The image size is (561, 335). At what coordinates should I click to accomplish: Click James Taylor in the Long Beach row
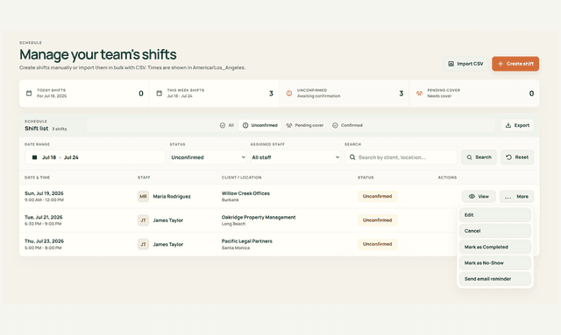click(168, 220)
